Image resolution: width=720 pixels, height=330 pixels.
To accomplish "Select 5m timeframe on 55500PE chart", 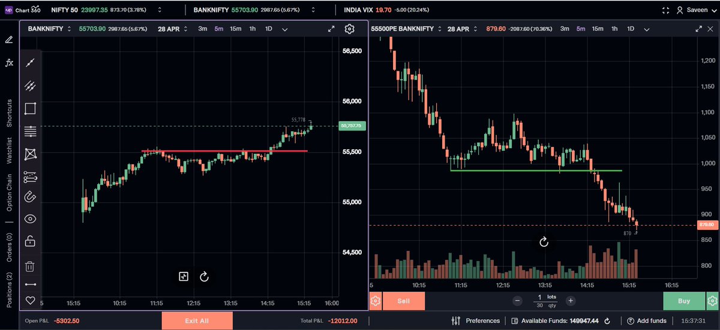I will click(580, 29).
